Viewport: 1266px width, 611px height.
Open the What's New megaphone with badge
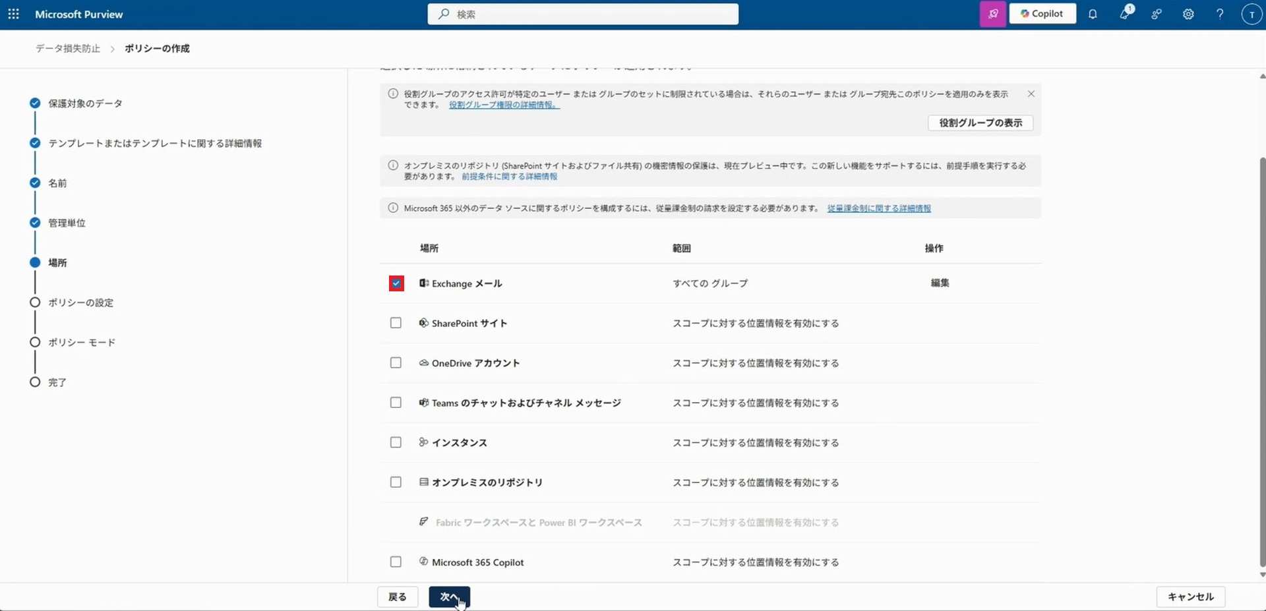[x=1125, y=14]
